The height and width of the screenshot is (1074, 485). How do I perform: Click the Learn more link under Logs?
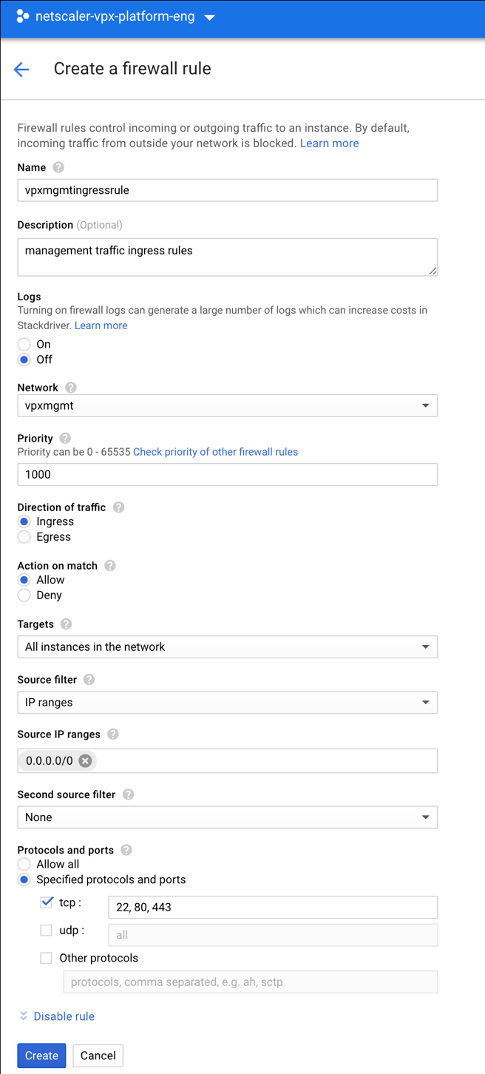point(101,325)
